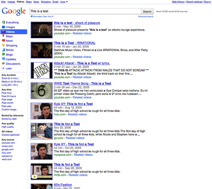The height and width of the screenshot is (189, 212).
Task: Open Related videos for the IRRATIONAL result
Action: 82,57
